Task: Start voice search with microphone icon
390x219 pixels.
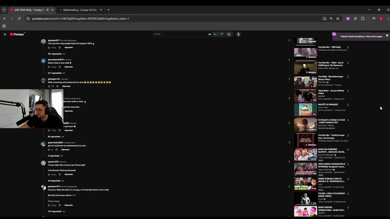Action: point(238,34)
